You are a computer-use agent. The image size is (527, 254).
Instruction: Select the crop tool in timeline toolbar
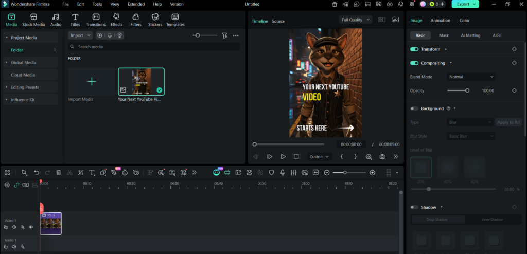(x=81, y=173)
